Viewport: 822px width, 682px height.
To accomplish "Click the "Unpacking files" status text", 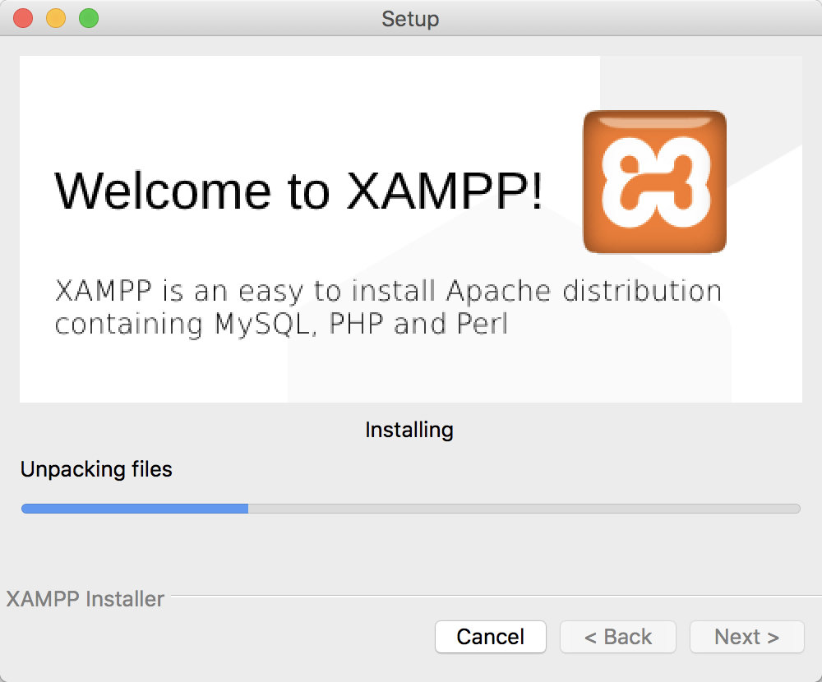I will click(96, 469).
